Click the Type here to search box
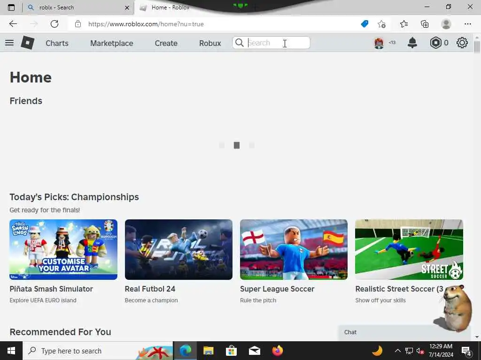Screen dimensions: 481x360 pos(98,351)
